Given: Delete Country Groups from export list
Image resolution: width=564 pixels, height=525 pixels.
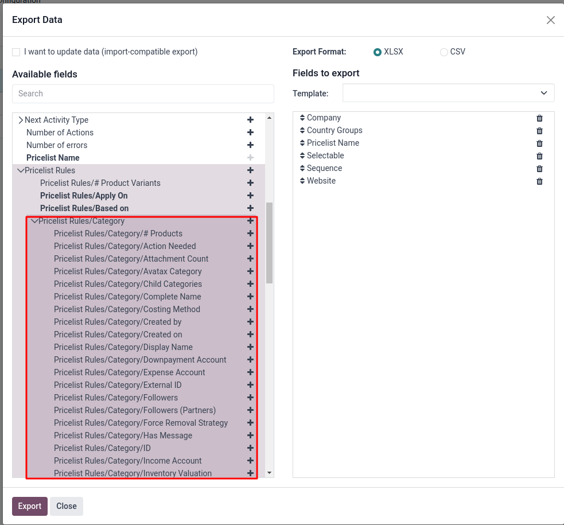Looking at the screenshot, I should pos(539,130).
